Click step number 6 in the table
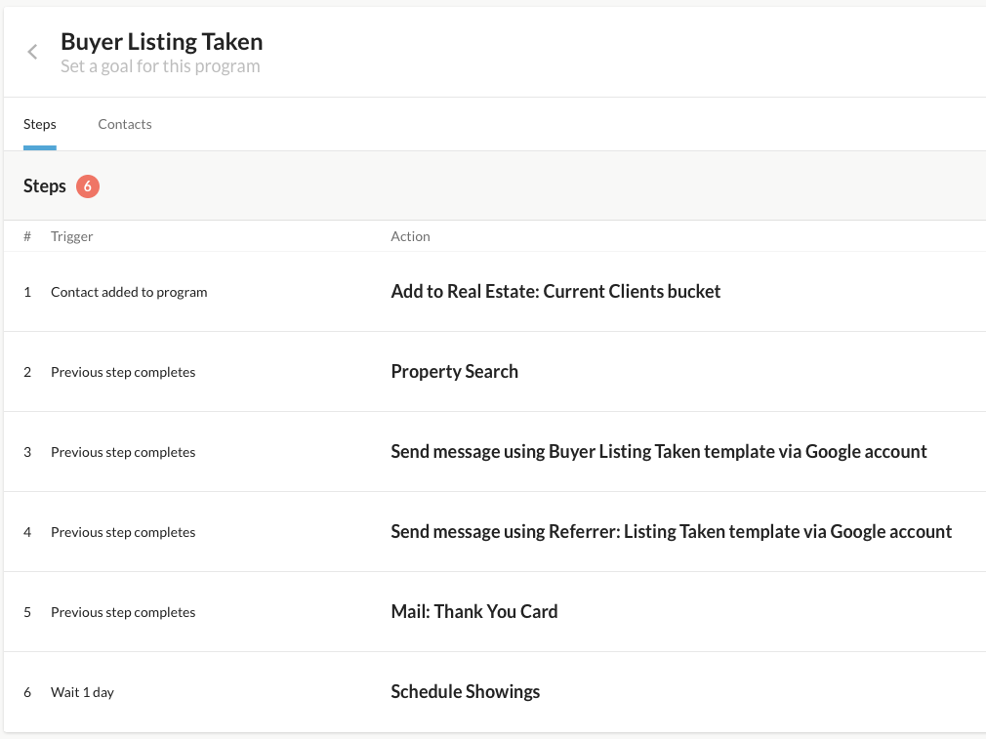986x739 pixels. 27,692
